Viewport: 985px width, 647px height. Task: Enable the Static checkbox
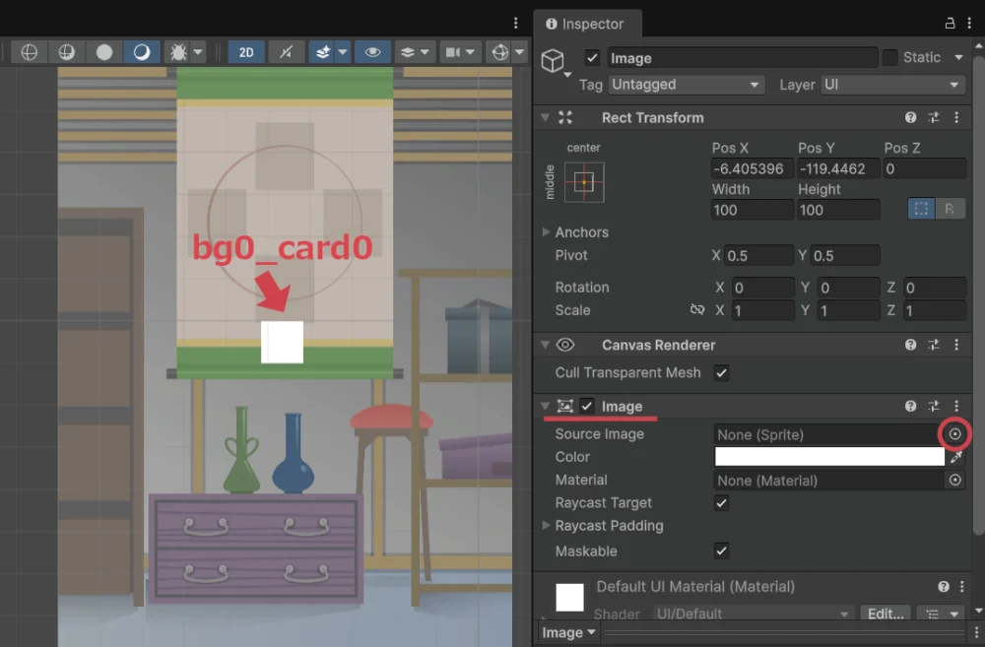click(890, 58)
